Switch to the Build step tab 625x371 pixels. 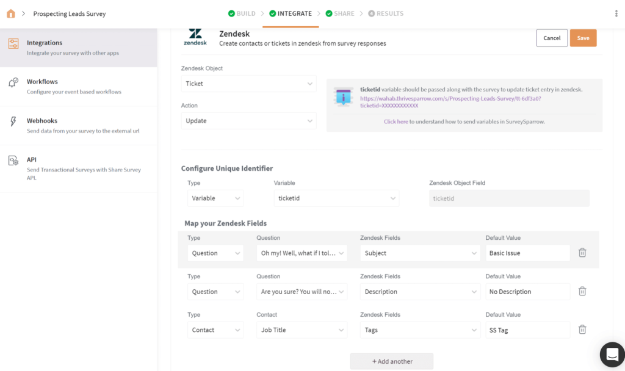coord(241,13)
